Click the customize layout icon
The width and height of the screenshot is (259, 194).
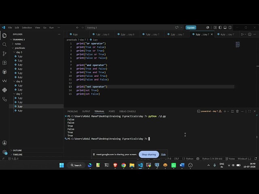tap(215, 27)
